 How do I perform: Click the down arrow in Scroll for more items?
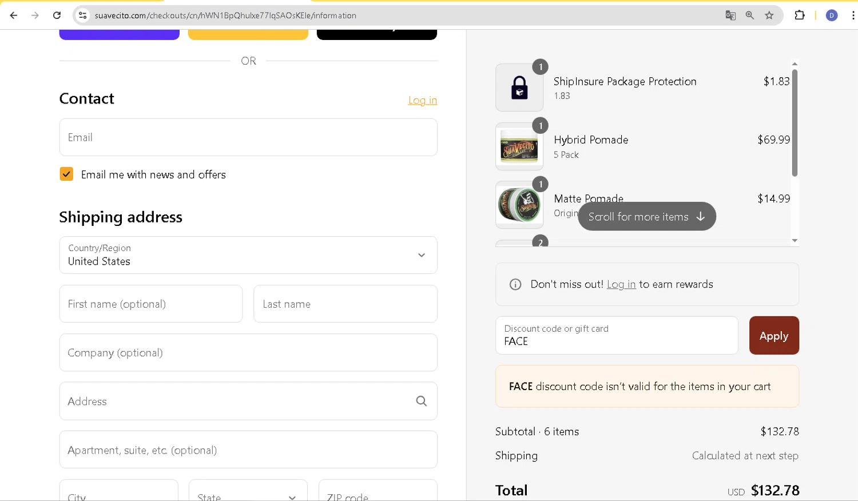701,217
